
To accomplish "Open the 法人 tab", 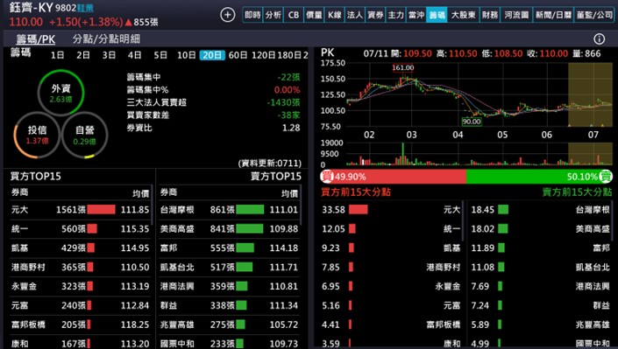I will point(355,15).
